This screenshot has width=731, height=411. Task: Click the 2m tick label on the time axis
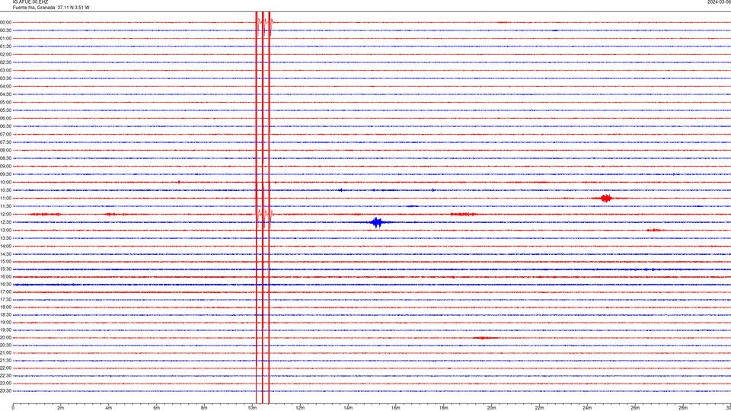click(61, 408)
